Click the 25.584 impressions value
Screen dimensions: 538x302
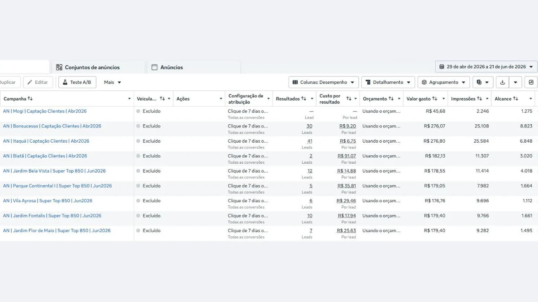[481, 141]
